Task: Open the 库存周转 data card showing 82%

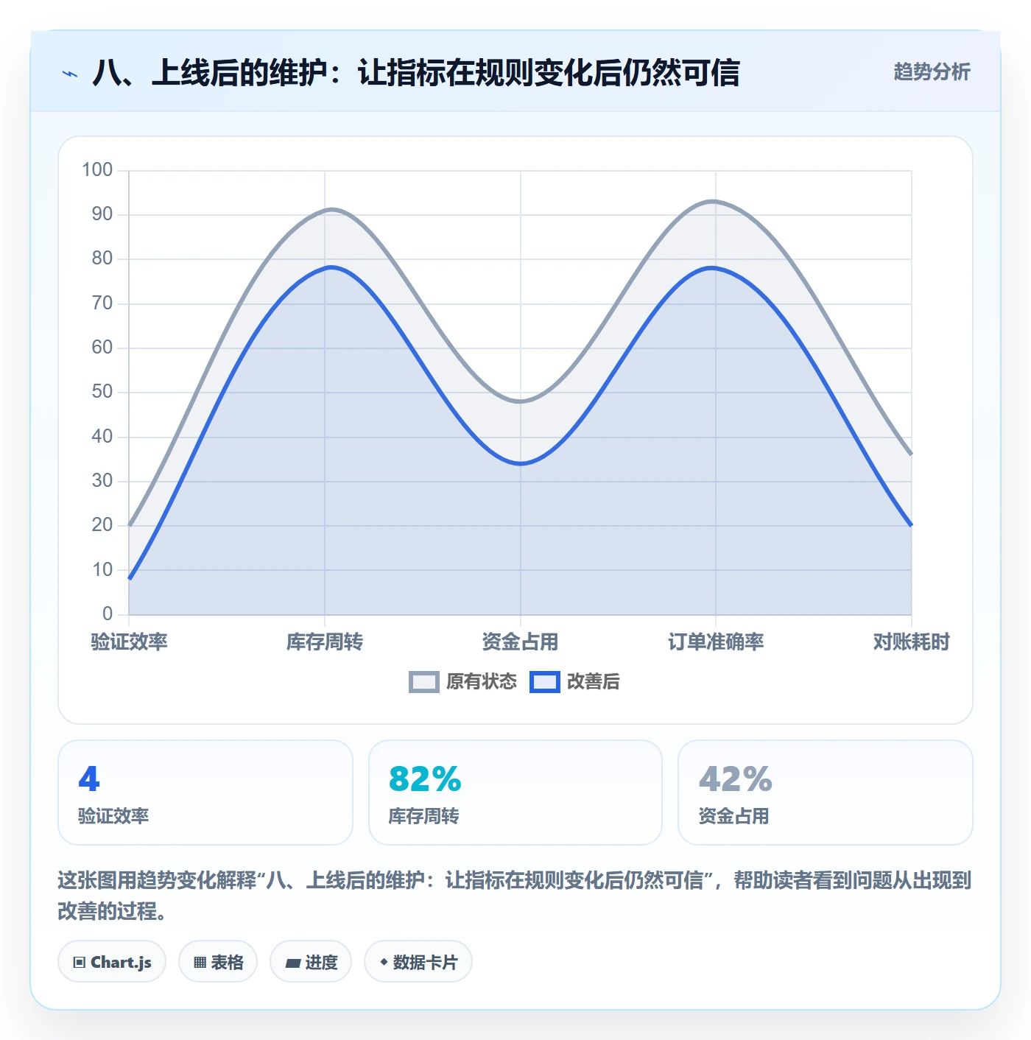Action: [515, 793]
